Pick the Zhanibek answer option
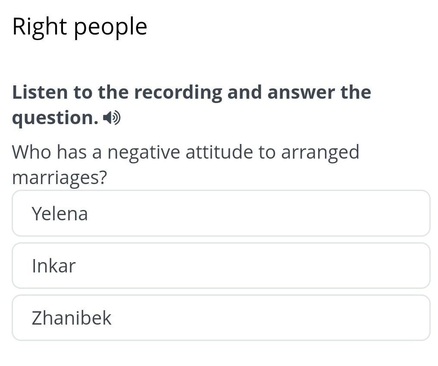This screenshot has height=366, width=438. [x=221, y=318]
